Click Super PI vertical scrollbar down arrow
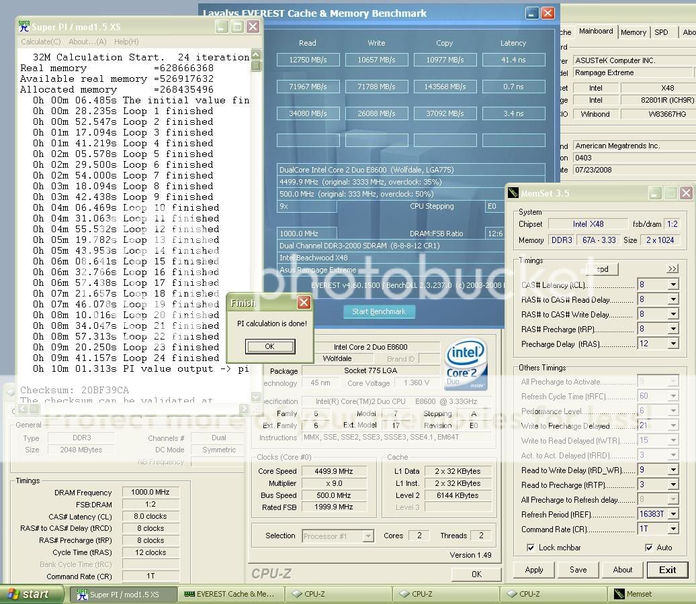The height and width of the screenshot is (604, 696). pos(256,396)
